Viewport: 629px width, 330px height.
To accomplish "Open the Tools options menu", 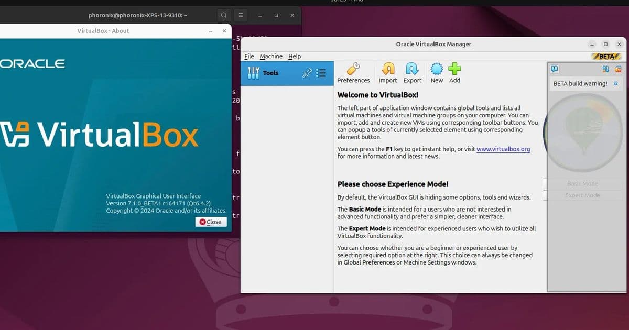I will point(321,73).
